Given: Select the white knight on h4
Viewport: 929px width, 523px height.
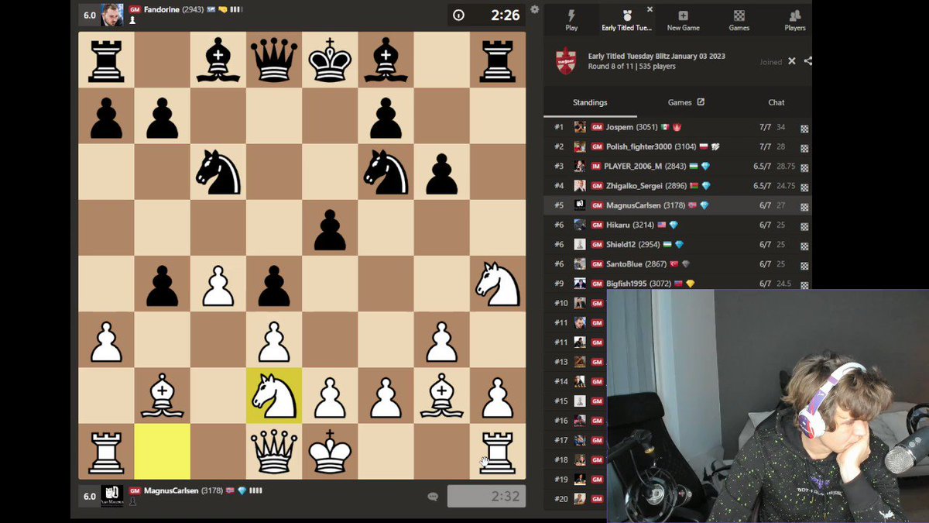Looking at the screenshot, I should pyautogui.click(x=497, y=284).
